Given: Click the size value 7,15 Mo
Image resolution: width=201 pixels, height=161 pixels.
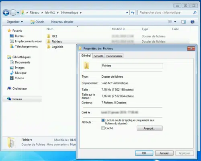Looking at the screenshot, I should pyautogui.click(x=117, y=90).
